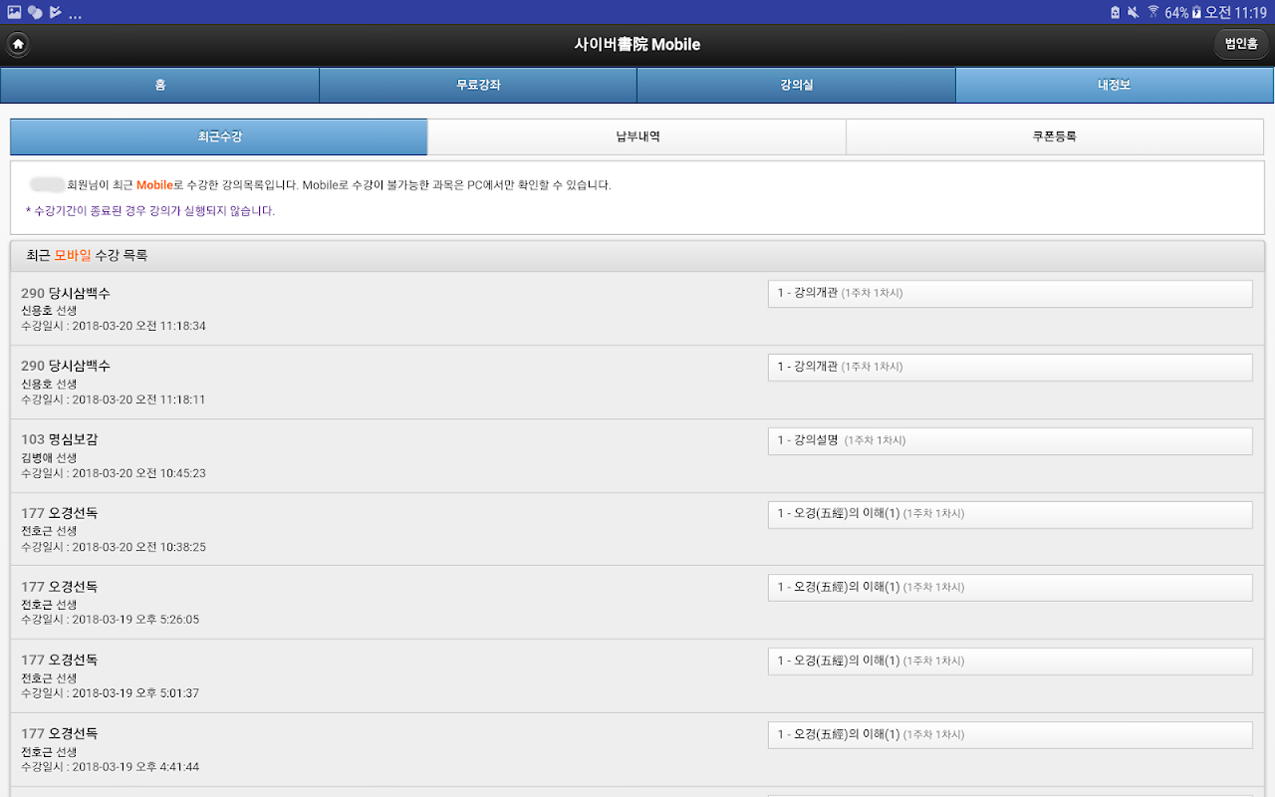
Task: Click the battery status icon
Action: click(x=1196, y=12)
